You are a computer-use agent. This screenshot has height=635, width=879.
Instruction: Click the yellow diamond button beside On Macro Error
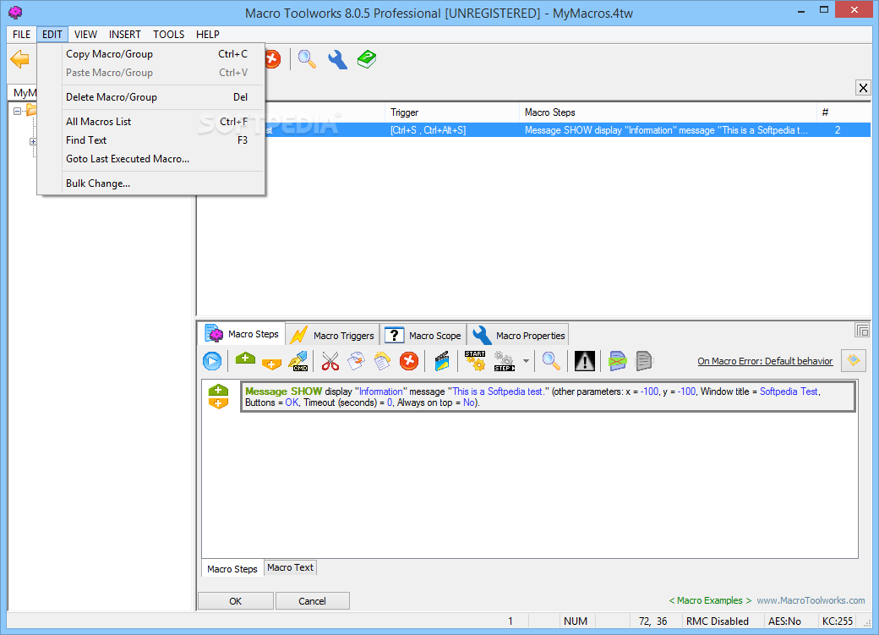pyautogui.click(x=853, y=360)
